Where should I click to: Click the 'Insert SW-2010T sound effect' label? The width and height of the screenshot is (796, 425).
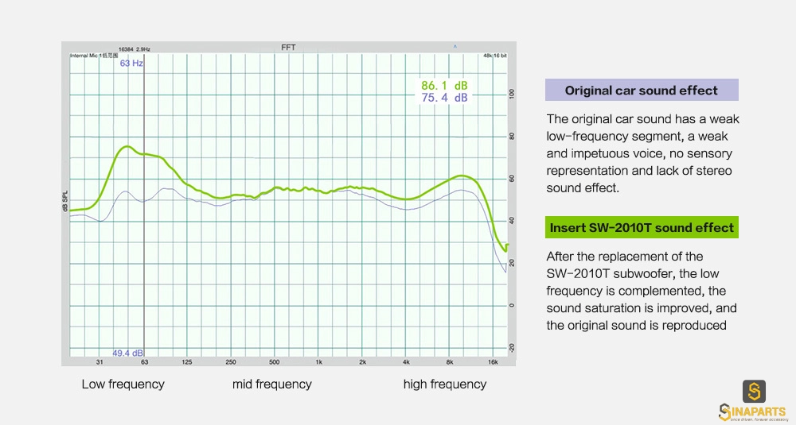pyautogui.click(x=642, y=227)
